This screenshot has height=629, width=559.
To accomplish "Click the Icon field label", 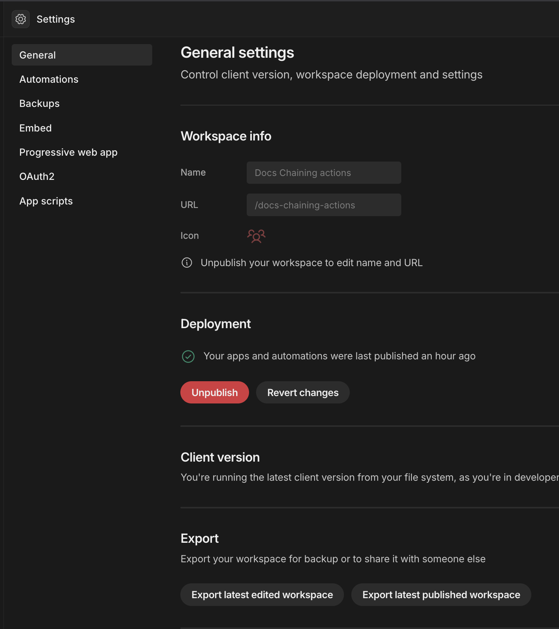I will (x=190, y=236).
